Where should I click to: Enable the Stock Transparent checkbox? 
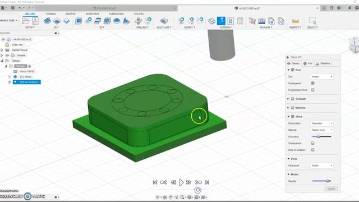[x=313, y=143]
